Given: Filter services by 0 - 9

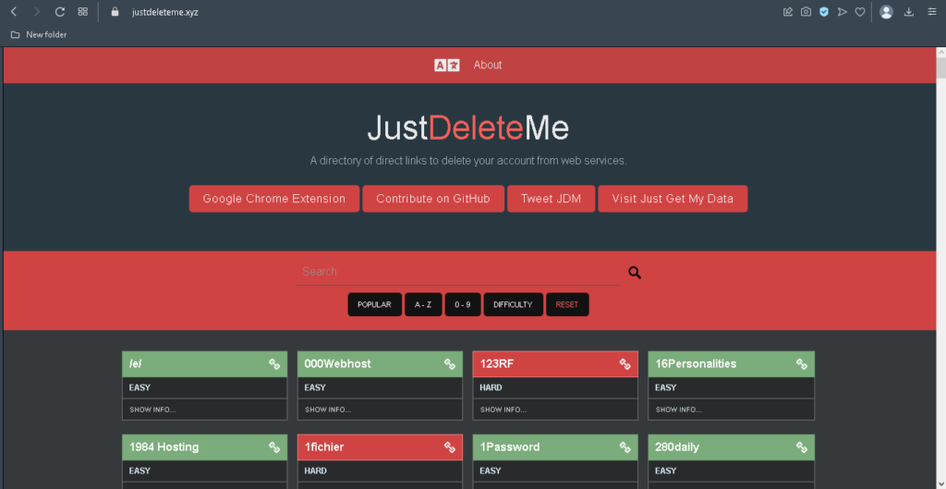Looking at the screenshot, I should pos(463,305).
